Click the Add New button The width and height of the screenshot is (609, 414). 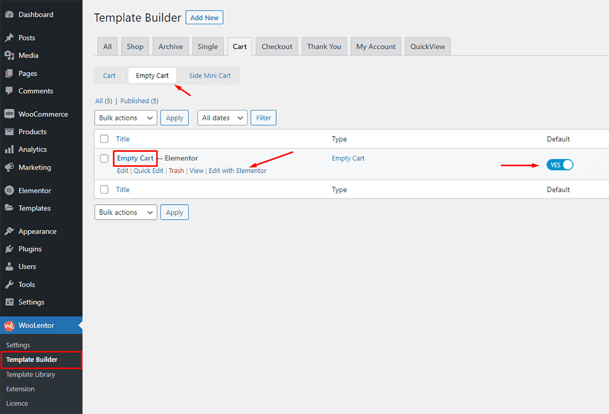[204, 17]
